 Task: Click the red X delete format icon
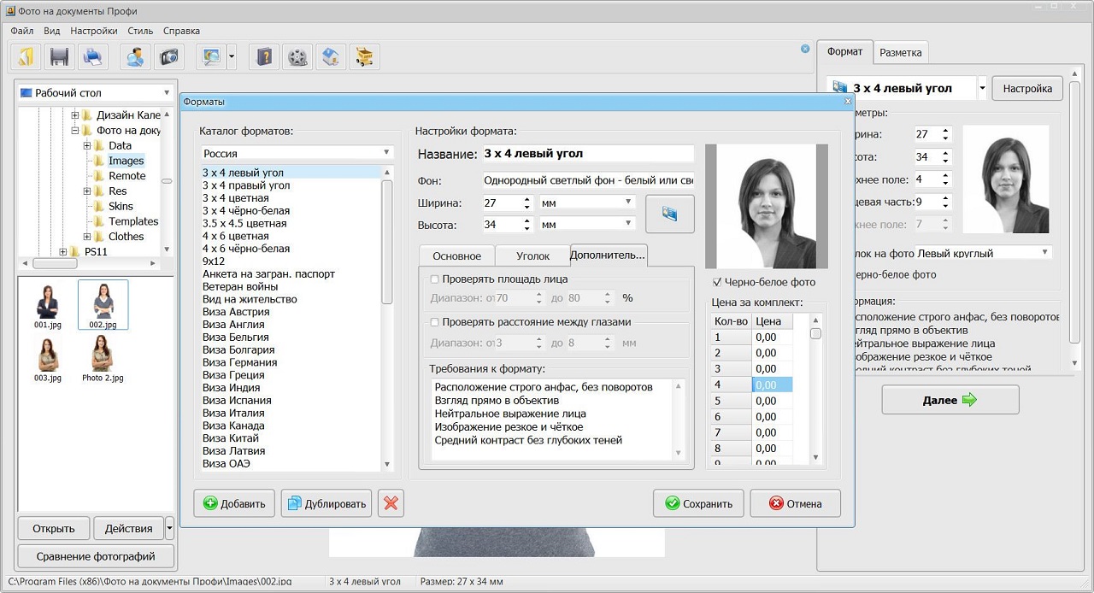[x=391, y=503]
